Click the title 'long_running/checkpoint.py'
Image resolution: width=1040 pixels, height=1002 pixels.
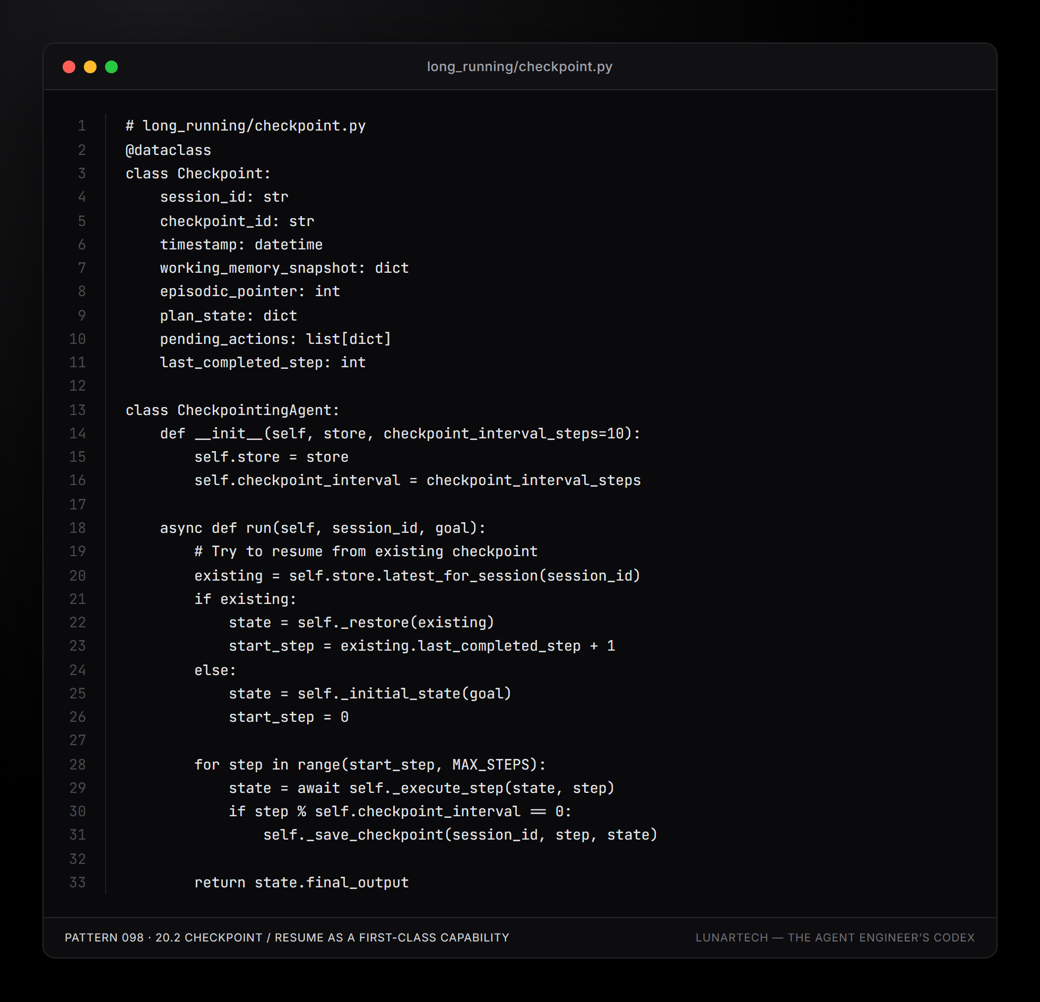point(519,66)
